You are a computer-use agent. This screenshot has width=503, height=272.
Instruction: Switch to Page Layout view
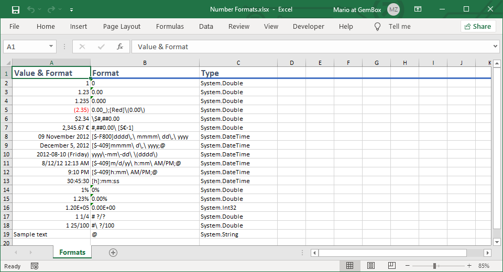pos(370,266)
